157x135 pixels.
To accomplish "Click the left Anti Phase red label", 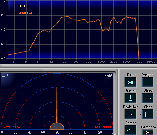I will click(11, 127).
